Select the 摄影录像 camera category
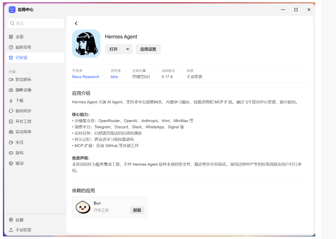This screenshot has width=336, height=239. click(35, 90)
